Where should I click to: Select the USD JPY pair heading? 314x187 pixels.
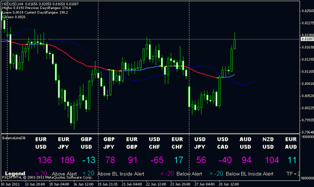click(200, 143)
